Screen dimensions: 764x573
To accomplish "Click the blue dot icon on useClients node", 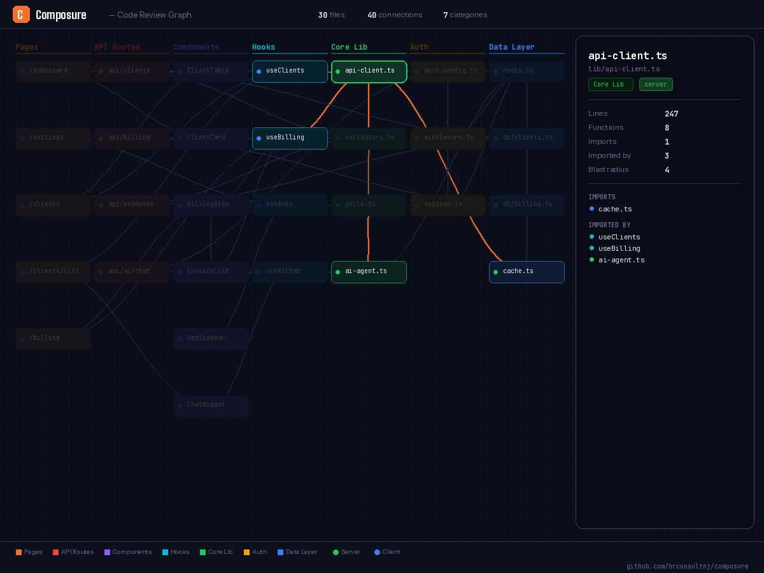I will point(259,71).
